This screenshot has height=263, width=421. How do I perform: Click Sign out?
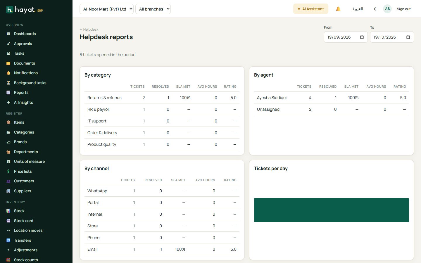tap(404, 9)
